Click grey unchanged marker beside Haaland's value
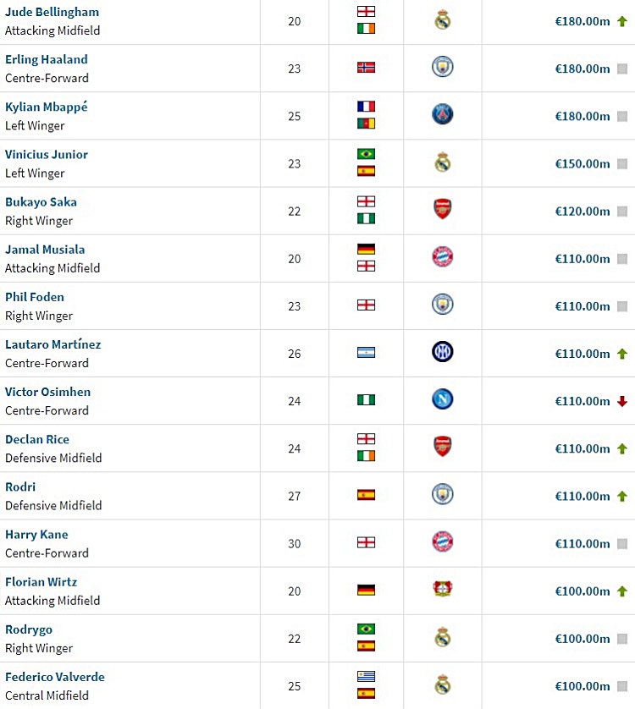The height and width of the screenshot is (709, 635). tap(622, 69)
